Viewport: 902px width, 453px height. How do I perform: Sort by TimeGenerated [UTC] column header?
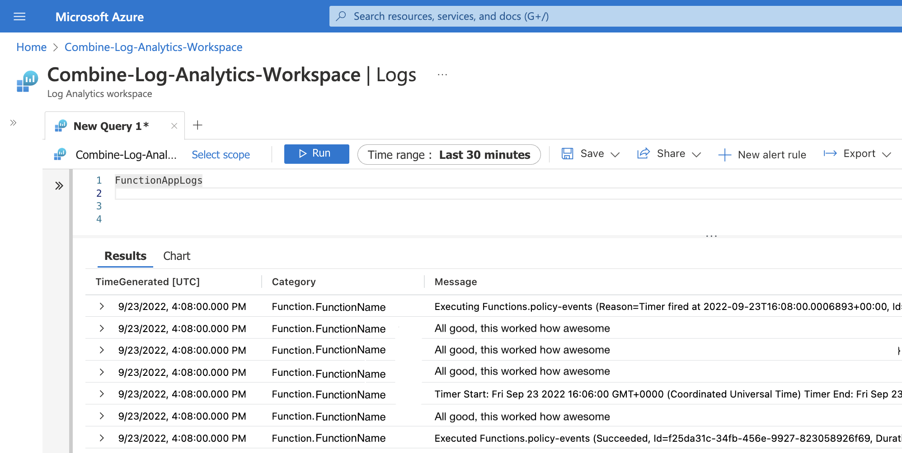[x=147, y=282]
